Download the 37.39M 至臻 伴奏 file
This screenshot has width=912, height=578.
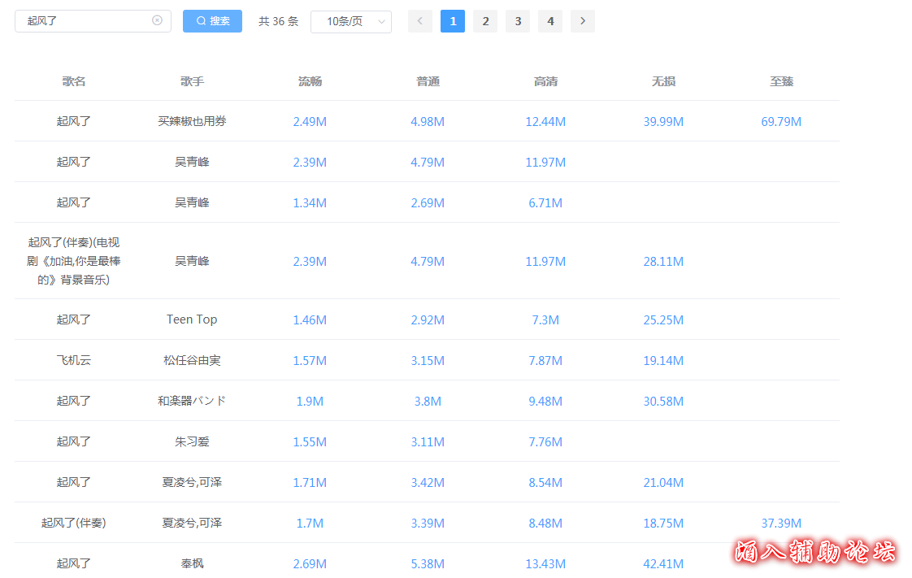coord(781,524)
